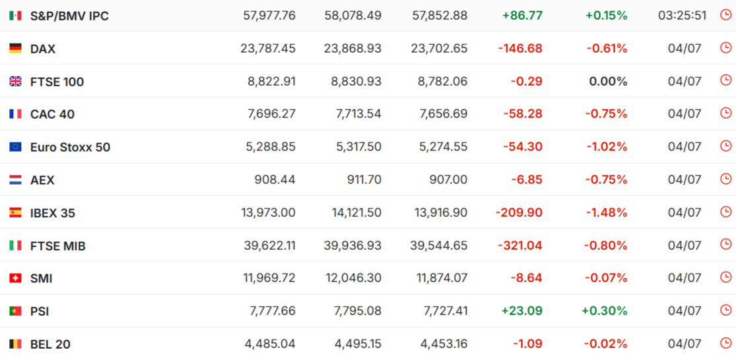Open the BEL 20 index link
The width and height of the screenshot is (736, 358).
pos(50,344)
